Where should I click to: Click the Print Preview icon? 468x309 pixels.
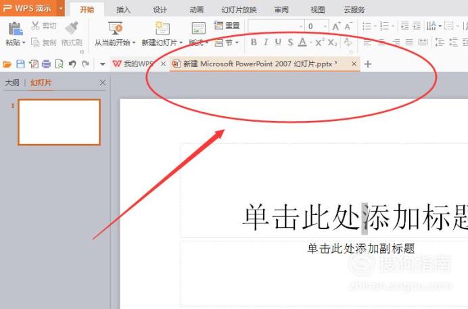click(59, 64)
